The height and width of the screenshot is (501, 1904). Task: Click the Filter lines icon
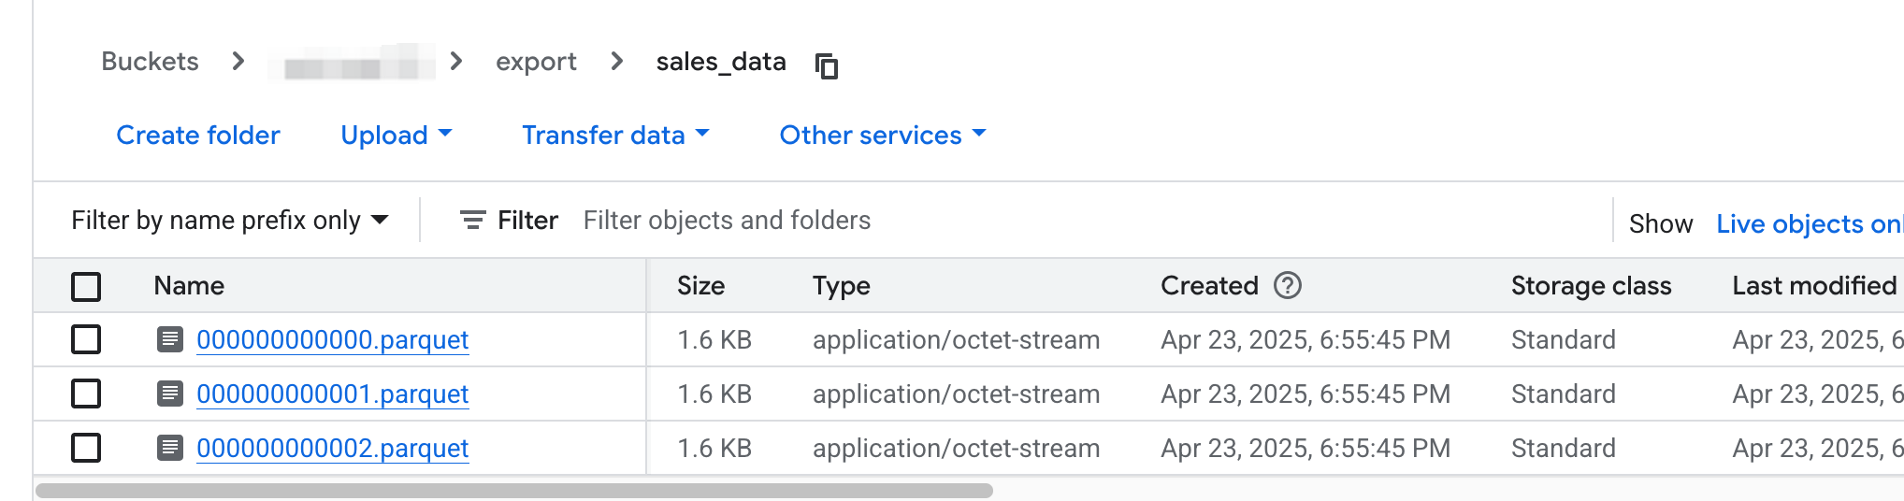coord(472,221)
